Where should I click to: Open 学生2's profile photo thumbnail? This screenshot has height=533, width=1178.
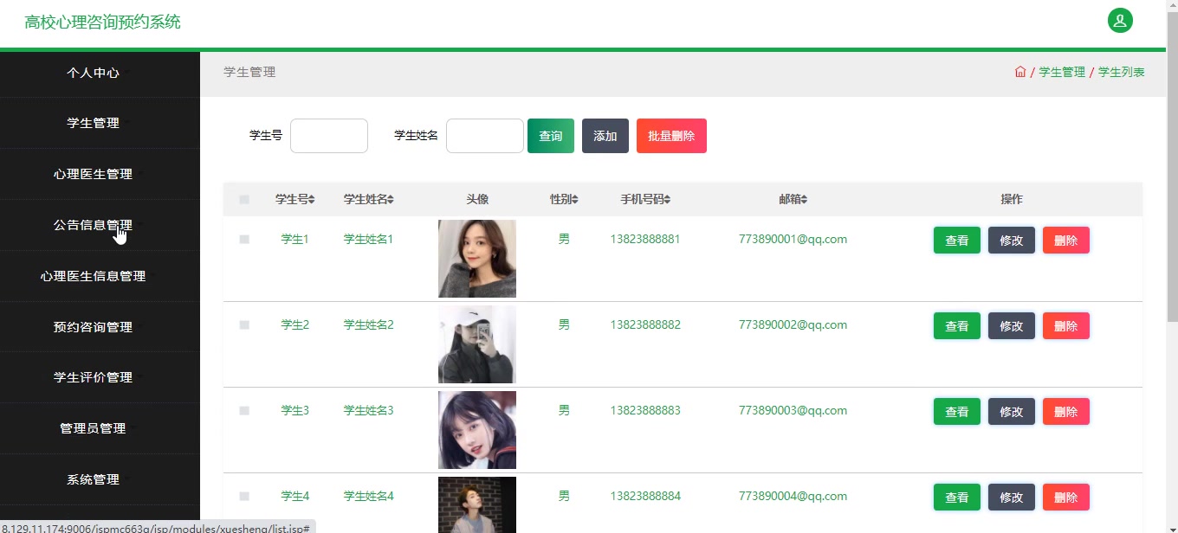click(476, 344)
